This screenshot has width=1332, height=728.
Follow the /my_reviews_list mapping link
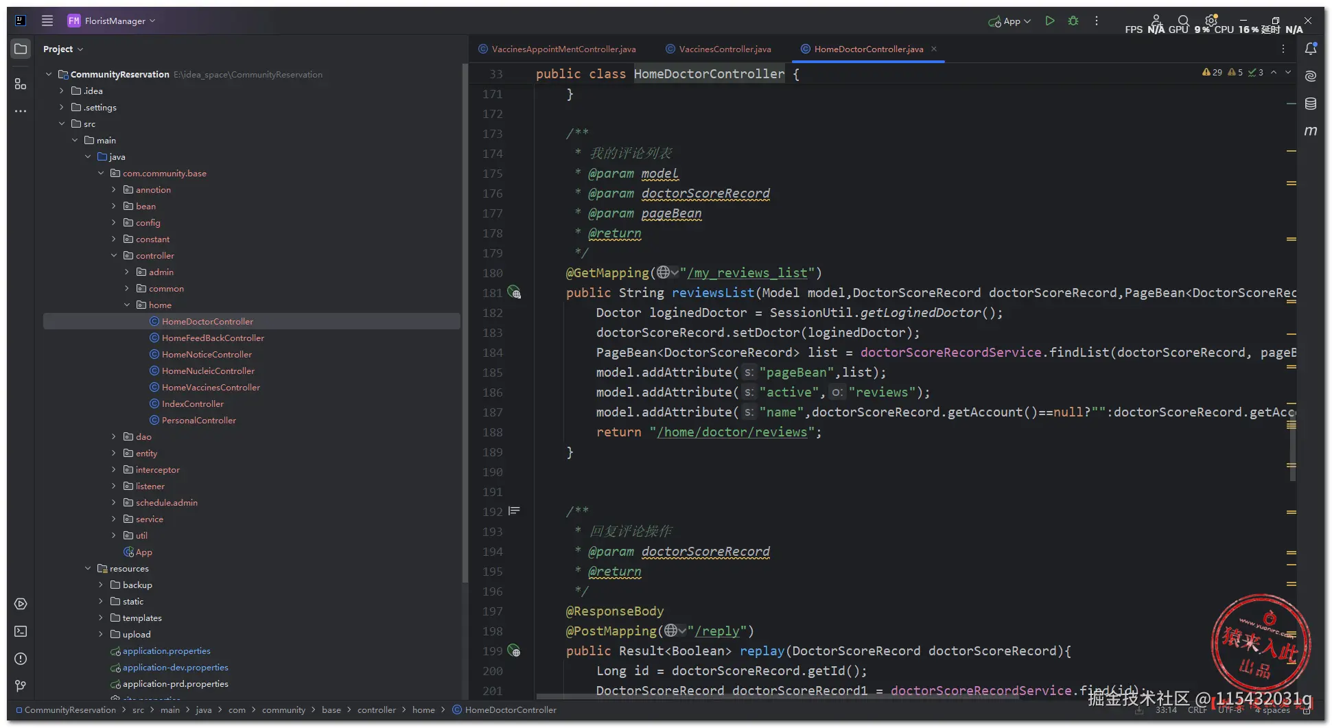click(747, 272)
